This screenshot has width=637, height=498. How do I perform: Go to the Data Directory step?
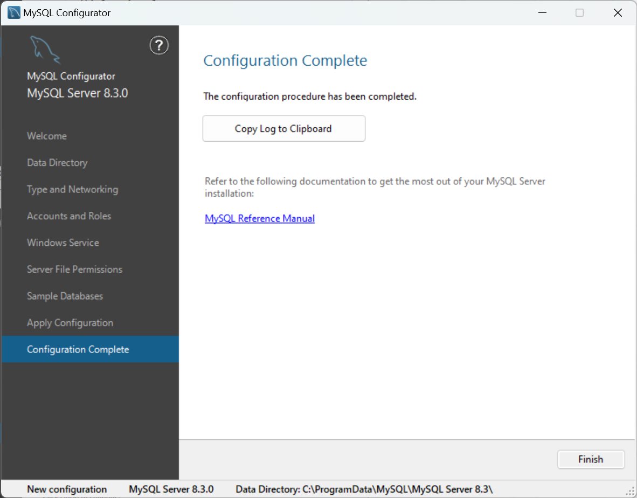pyautogui.click(x=57, y=163)
